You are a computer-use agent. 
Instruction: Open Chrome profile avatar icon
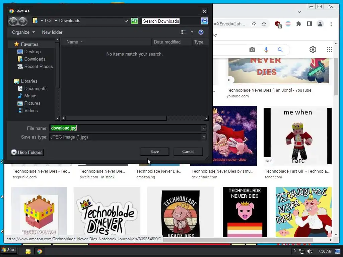pos(320,24)
